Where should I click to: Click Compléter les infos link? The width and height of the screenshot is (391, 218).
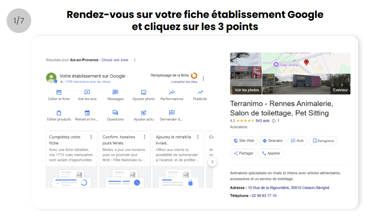pyautogui.click(x=184, y=82)
